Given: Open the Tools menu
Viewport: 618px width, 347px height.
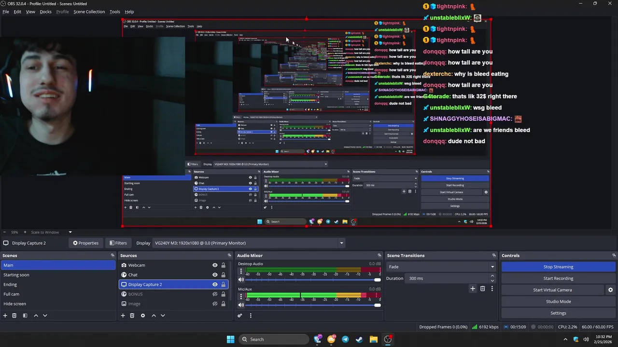Looking at the screenshot, I should pos(115,12).
